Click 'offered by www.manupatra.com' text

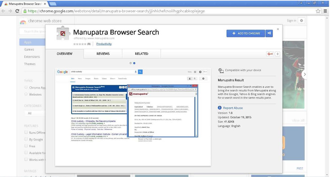[94, 38]
